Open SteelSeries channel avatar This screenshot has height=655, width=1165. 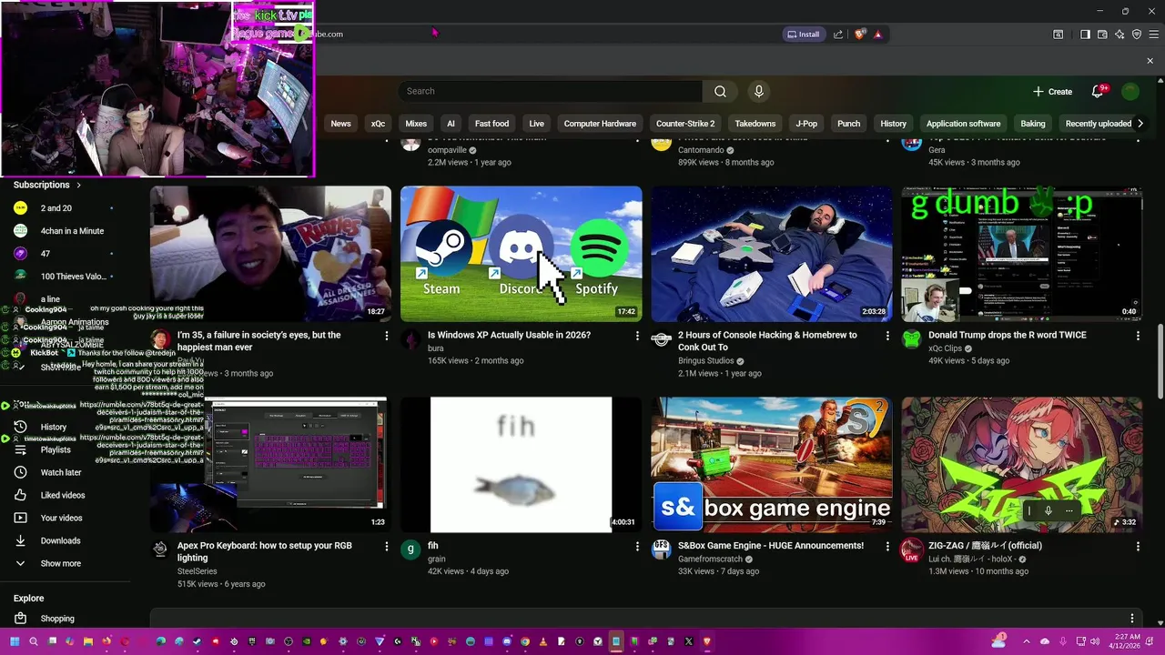(x=160, y=549)
